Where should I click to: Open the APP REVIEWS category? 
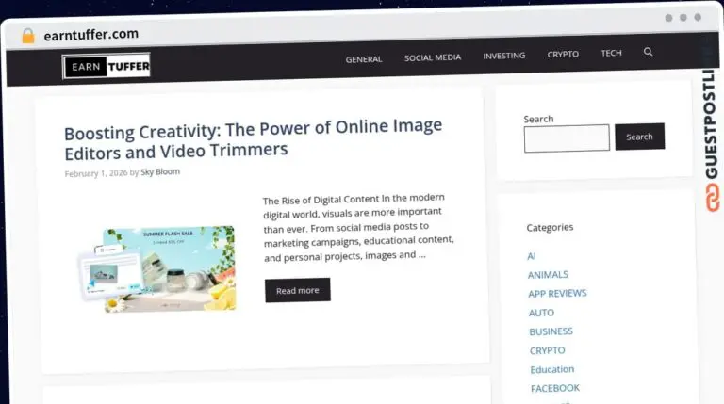pyautogui.click(x=557, y=293)
